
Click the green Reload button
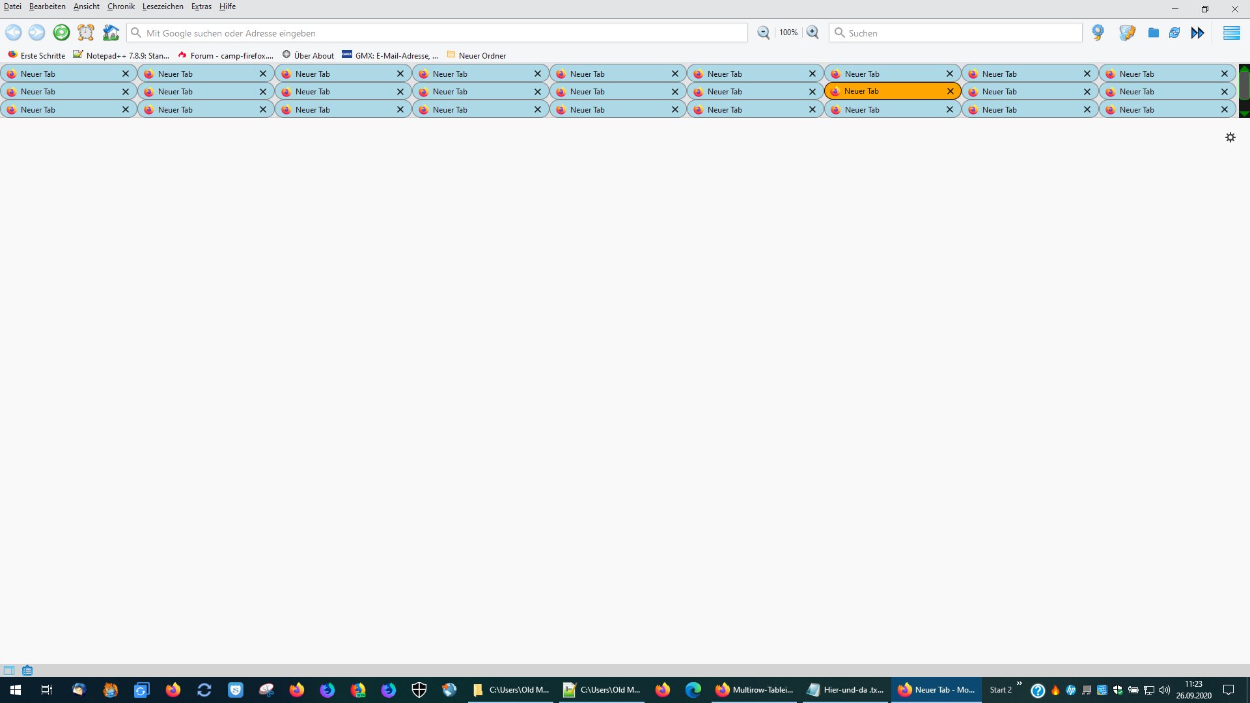61,33
